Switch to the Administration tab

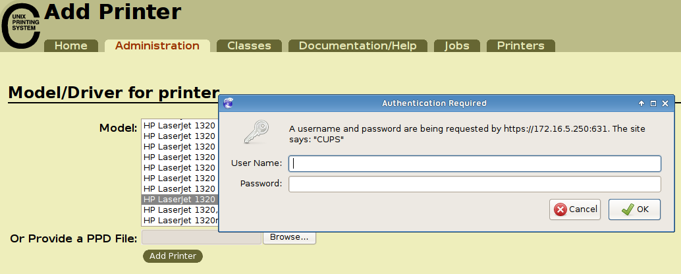coord(157,45)
